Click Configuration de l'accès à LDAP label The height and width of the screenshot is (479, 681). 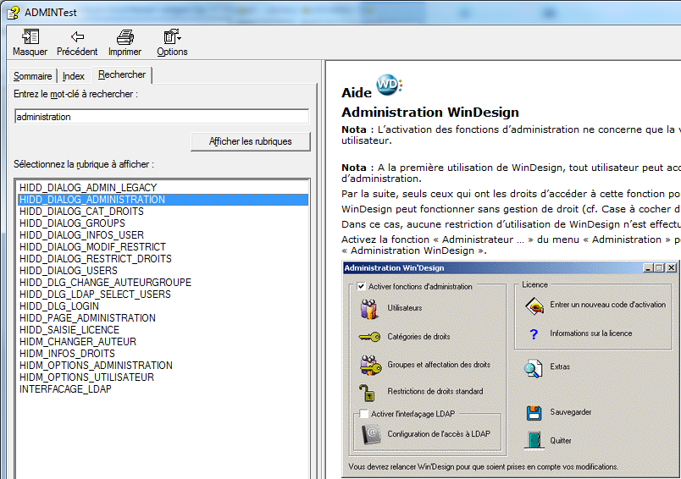(439, 434)
